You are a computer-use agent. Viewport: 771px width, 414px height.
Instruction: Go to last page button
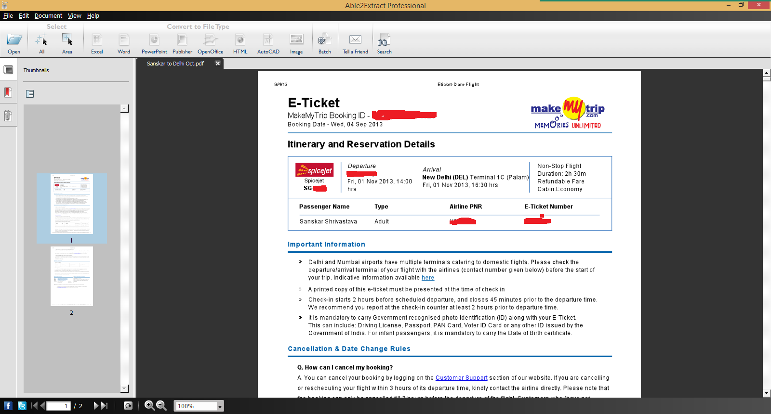(x=104, y=406)
